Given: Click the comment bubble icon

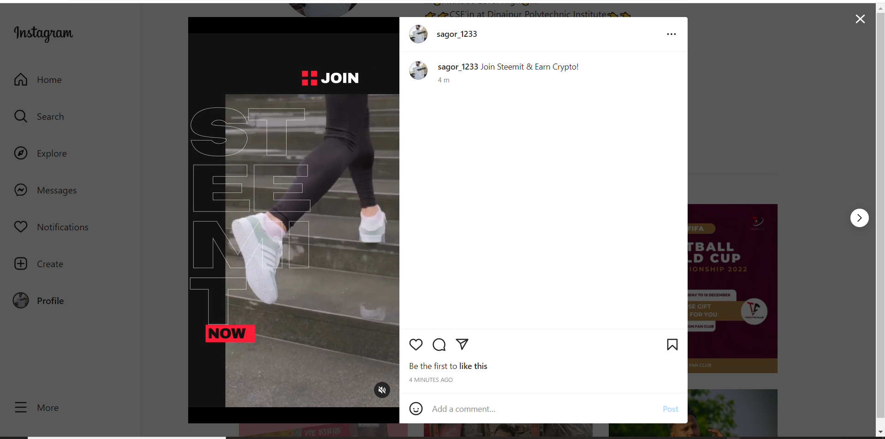Looking at the screenshot, I should [x=439, y=345].
